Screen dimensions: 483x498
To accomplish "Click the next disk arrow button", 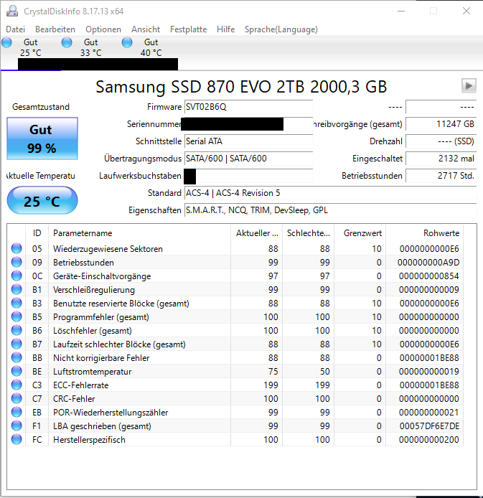I will click(x=469, y=86).
